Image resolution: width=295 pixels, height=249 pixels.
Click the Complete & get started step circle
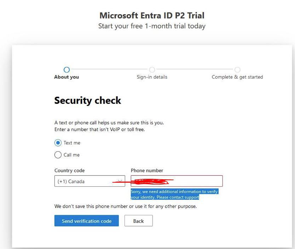pos(237,70)
